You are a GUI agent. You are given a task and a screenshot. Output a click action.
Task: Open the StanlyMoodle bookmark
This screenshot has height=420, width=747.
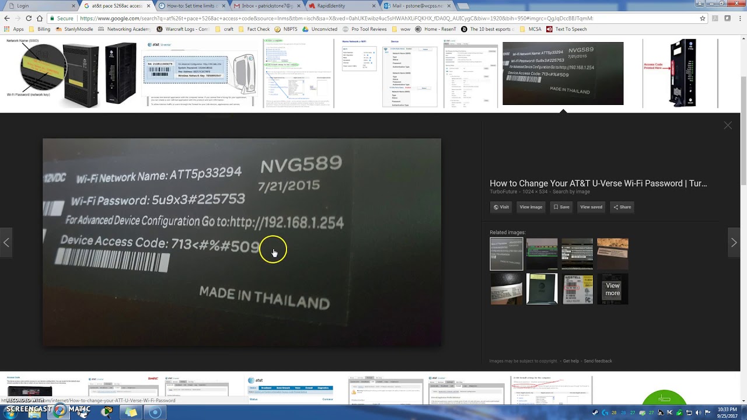74,29
